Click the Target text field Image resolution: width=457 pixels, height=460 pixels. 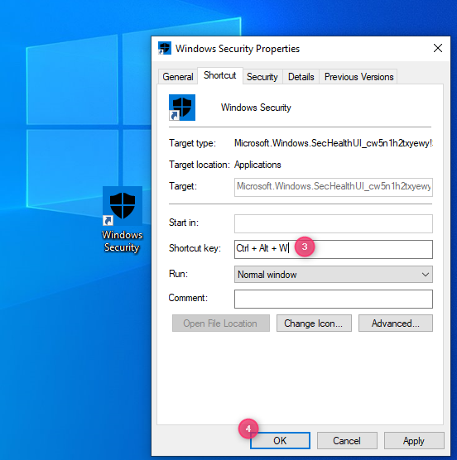tap(334, 187)
